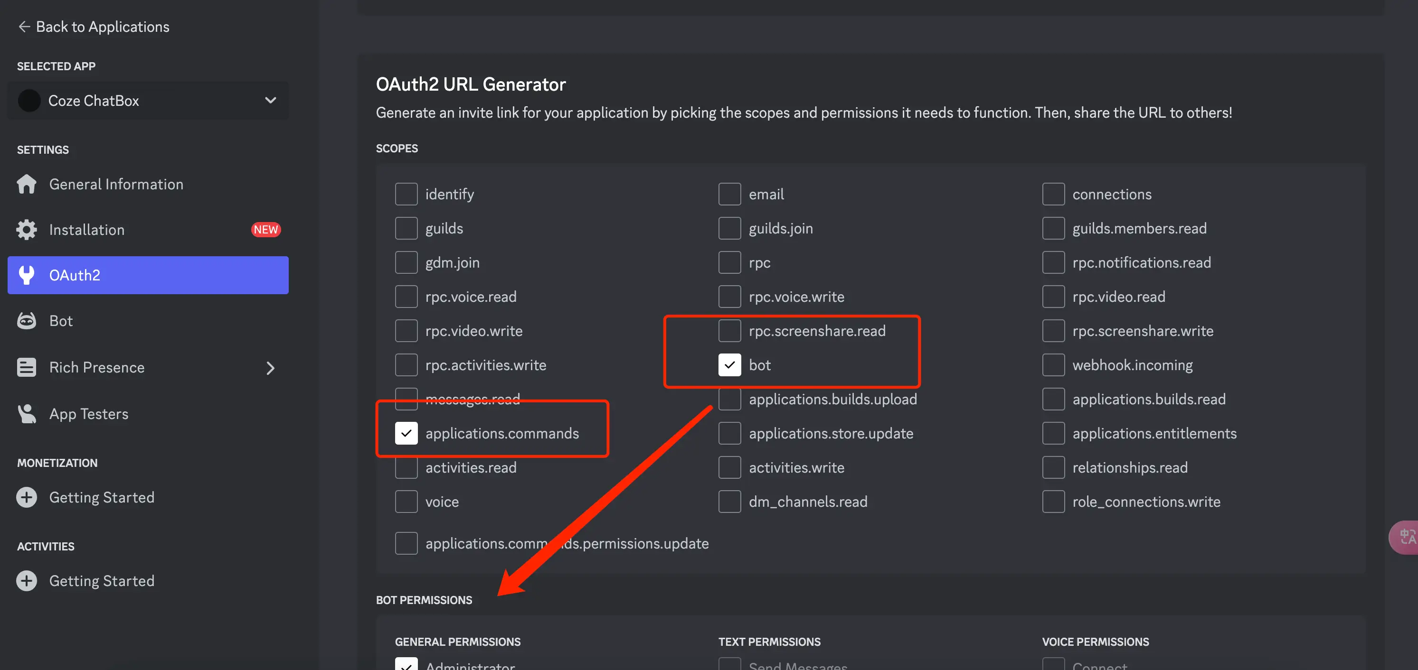
Task: Check the webhook.incoming scope box
Action: point(1053,365)
